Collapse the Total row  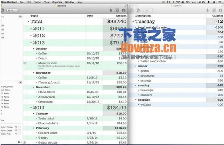[28, 22]
